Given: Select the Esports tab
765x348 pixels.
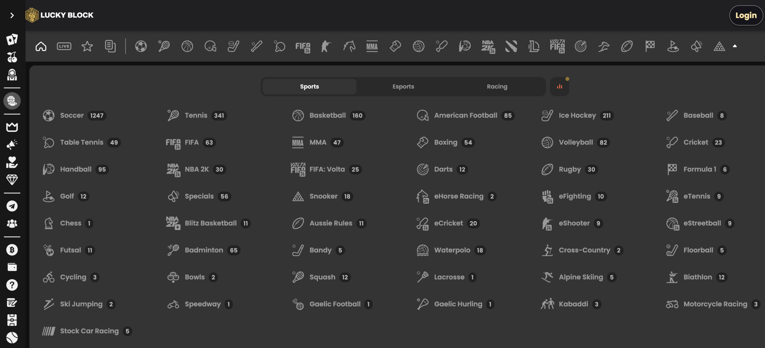Looking at the screenshot, I should click(403, 86).
